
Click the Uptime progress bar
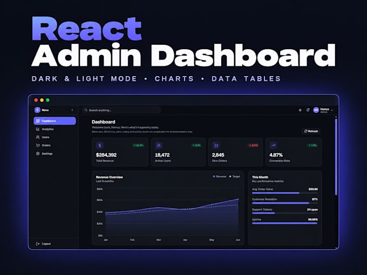pyautogui.click(x=285, y=223)
